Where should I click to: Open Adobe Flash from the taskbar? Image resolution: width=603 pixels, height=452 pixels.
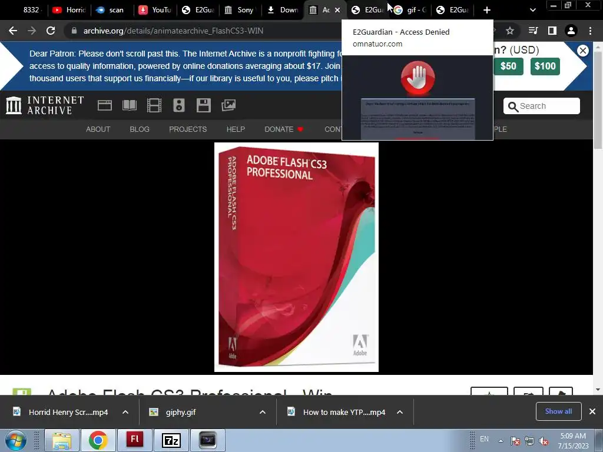coord(135,440)
